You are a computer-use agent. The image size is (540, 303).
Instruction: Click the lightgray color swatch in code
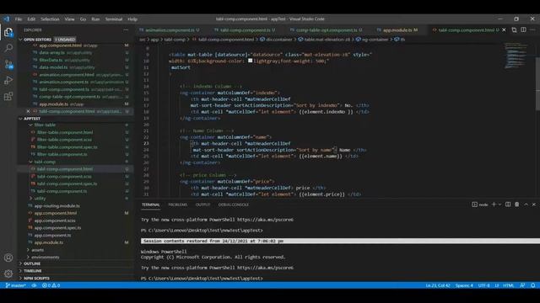point(251,61)
